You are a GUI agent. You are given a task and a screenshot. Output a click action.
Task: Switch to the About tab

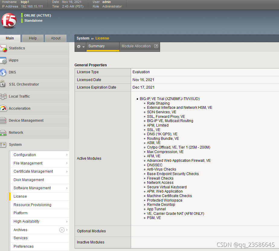(x=56, y=38)
